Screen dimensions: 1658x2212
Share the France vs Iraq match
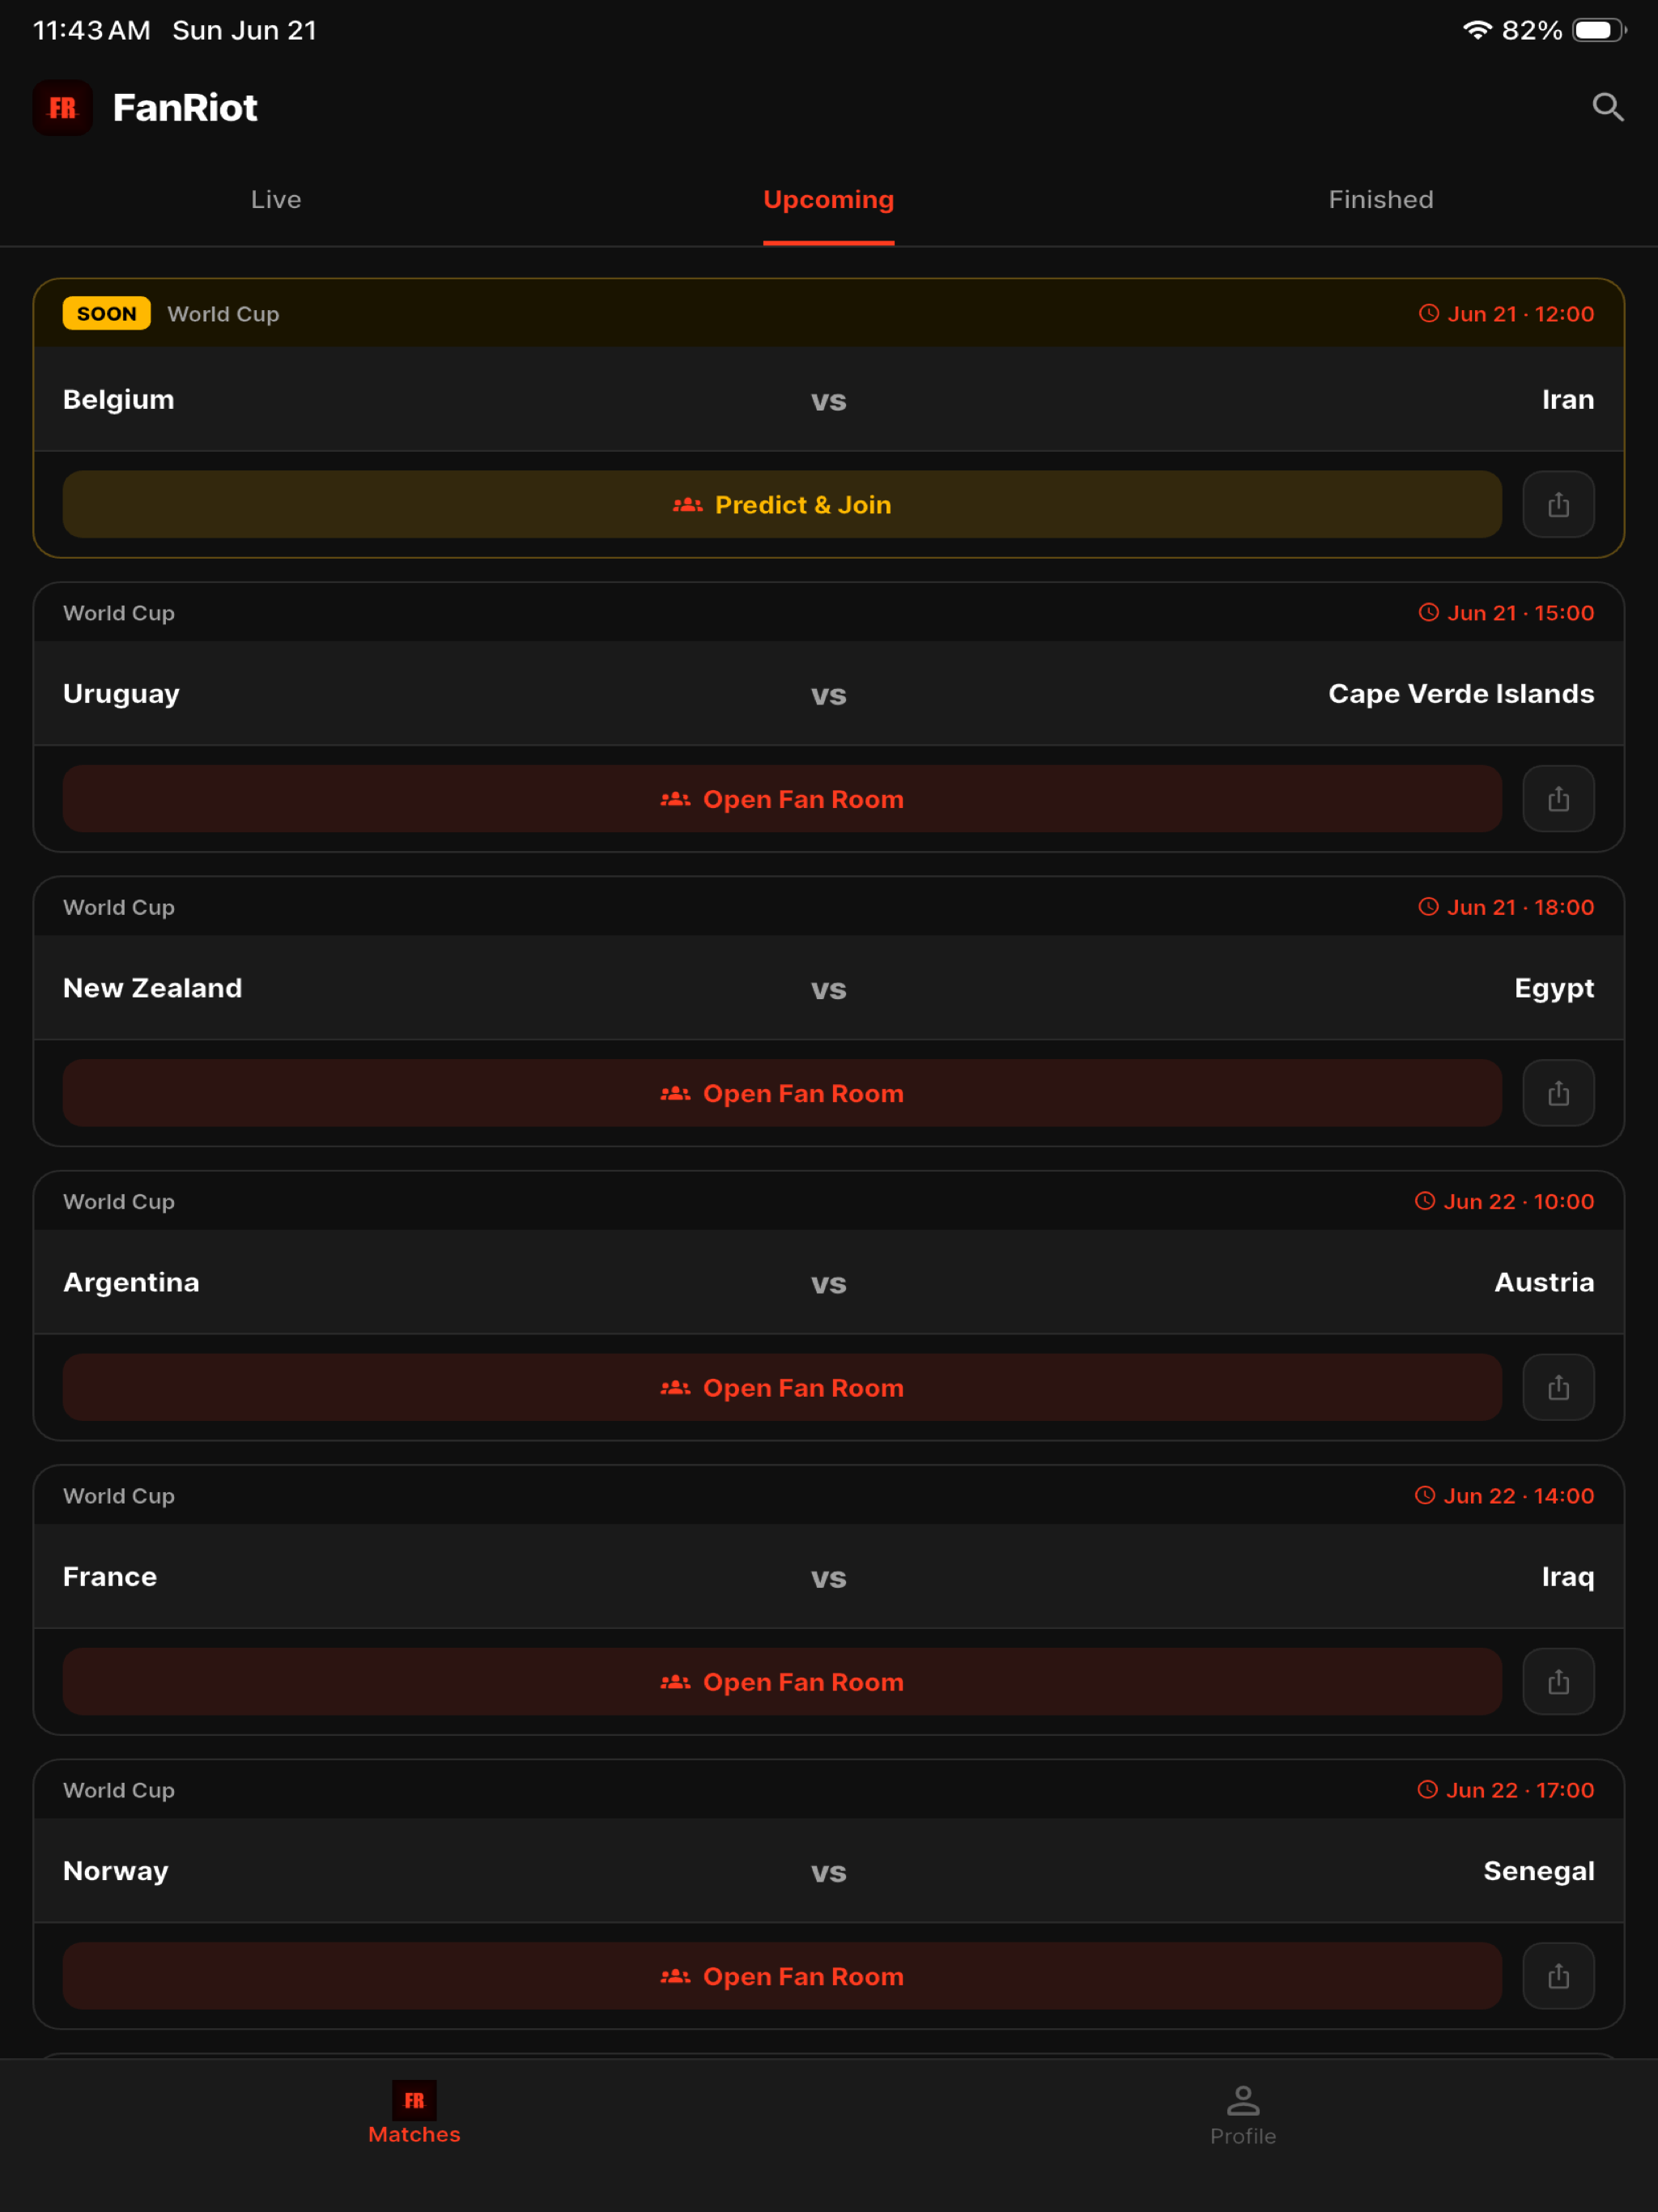click(x=1558, y=1682)
